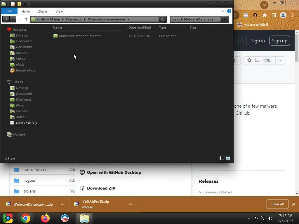Sort by Name column header

point(58,27)
